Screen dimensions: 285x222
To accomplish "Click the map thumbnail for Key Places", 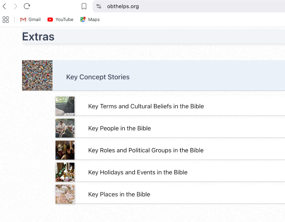I will point(65,194).
